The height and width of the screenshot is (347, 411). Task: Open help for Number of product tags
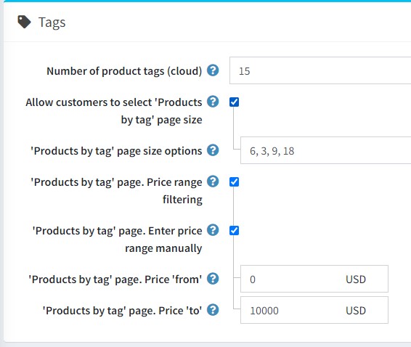[x=213, y=70]
